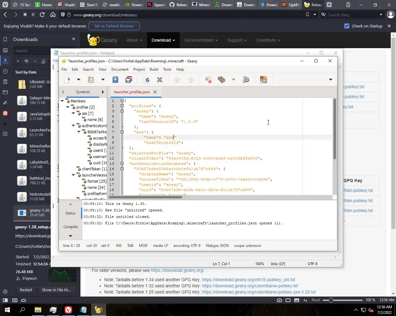Fold the authenticationDatabase block at line 13

coord(122,164)
